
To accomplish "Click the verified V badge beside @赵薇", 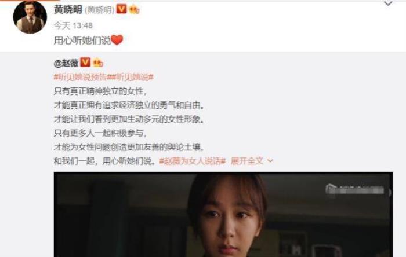I will [x=85, y=63].
